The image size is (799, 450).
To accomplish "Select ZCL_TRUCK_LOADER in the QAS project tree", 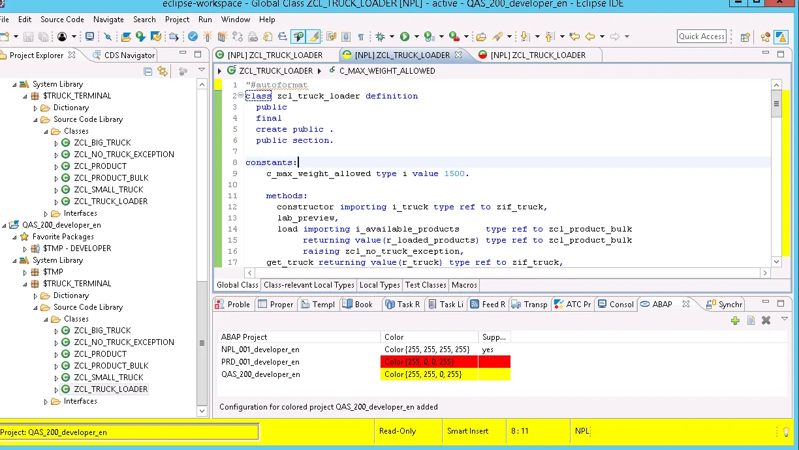I will pyautogui.click(x=110, y=389).
